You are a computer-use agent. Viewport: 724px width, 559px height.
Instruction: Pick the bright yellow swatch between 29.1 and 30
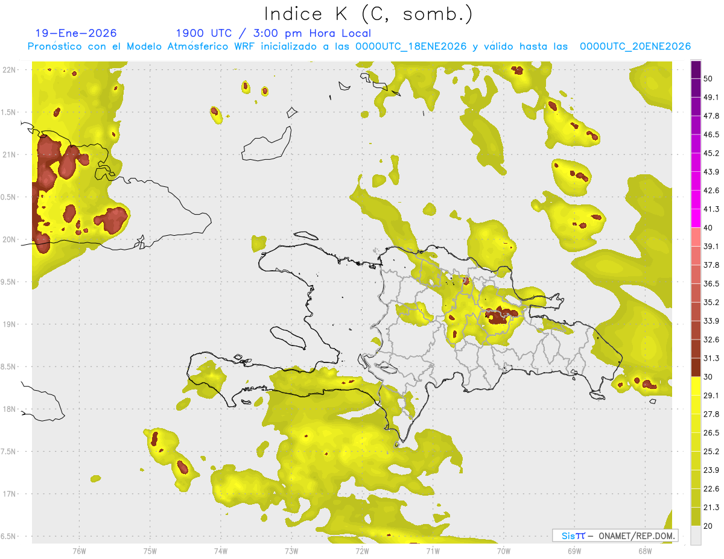click(696, 386)
